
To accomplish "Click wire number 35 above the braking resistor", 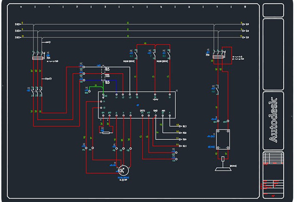I will point(101,124).
